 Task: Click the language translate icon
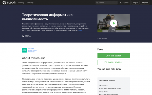point(121,3)
